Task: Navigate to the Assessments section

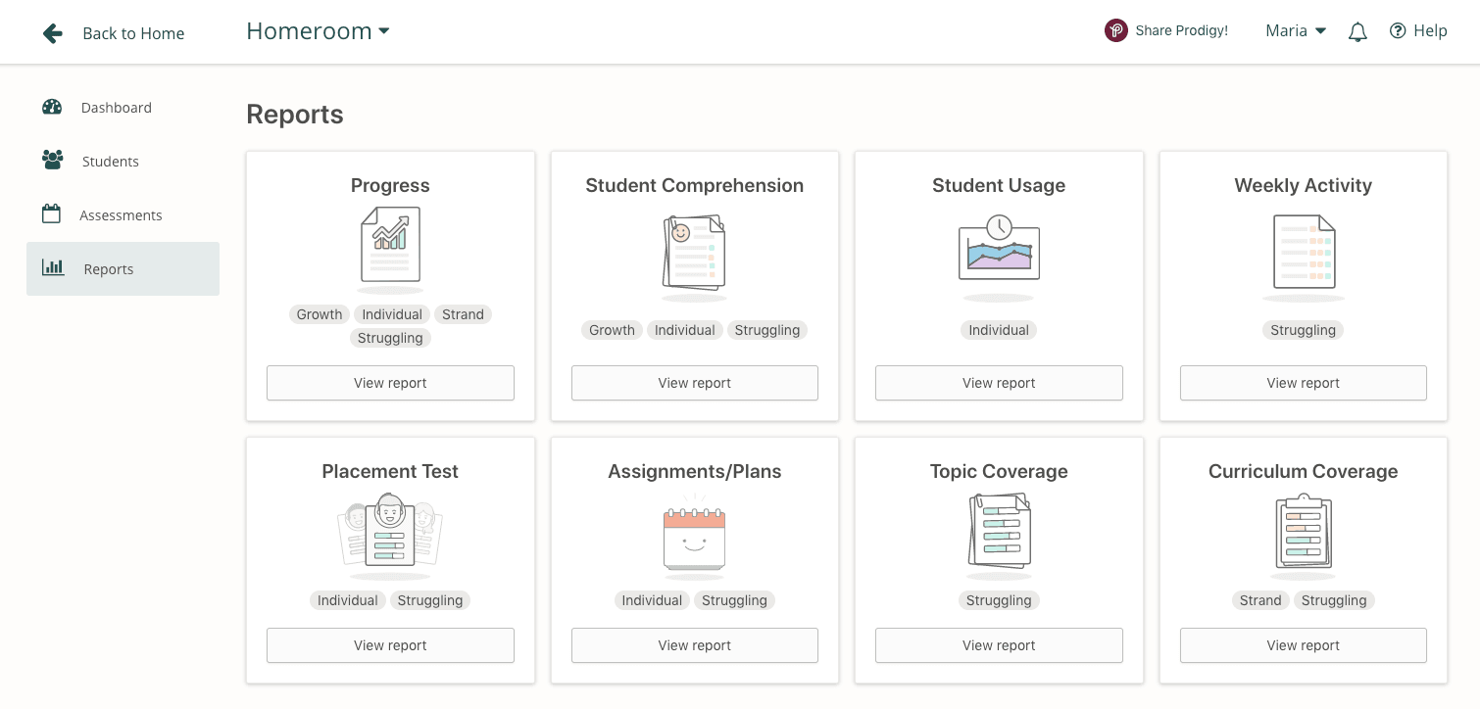Action: (121, 214)
